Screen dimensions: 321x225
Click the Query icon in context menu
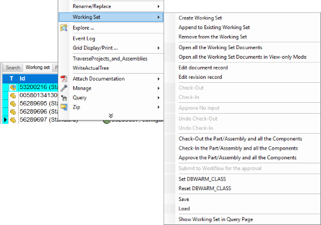tap(64, 98)
